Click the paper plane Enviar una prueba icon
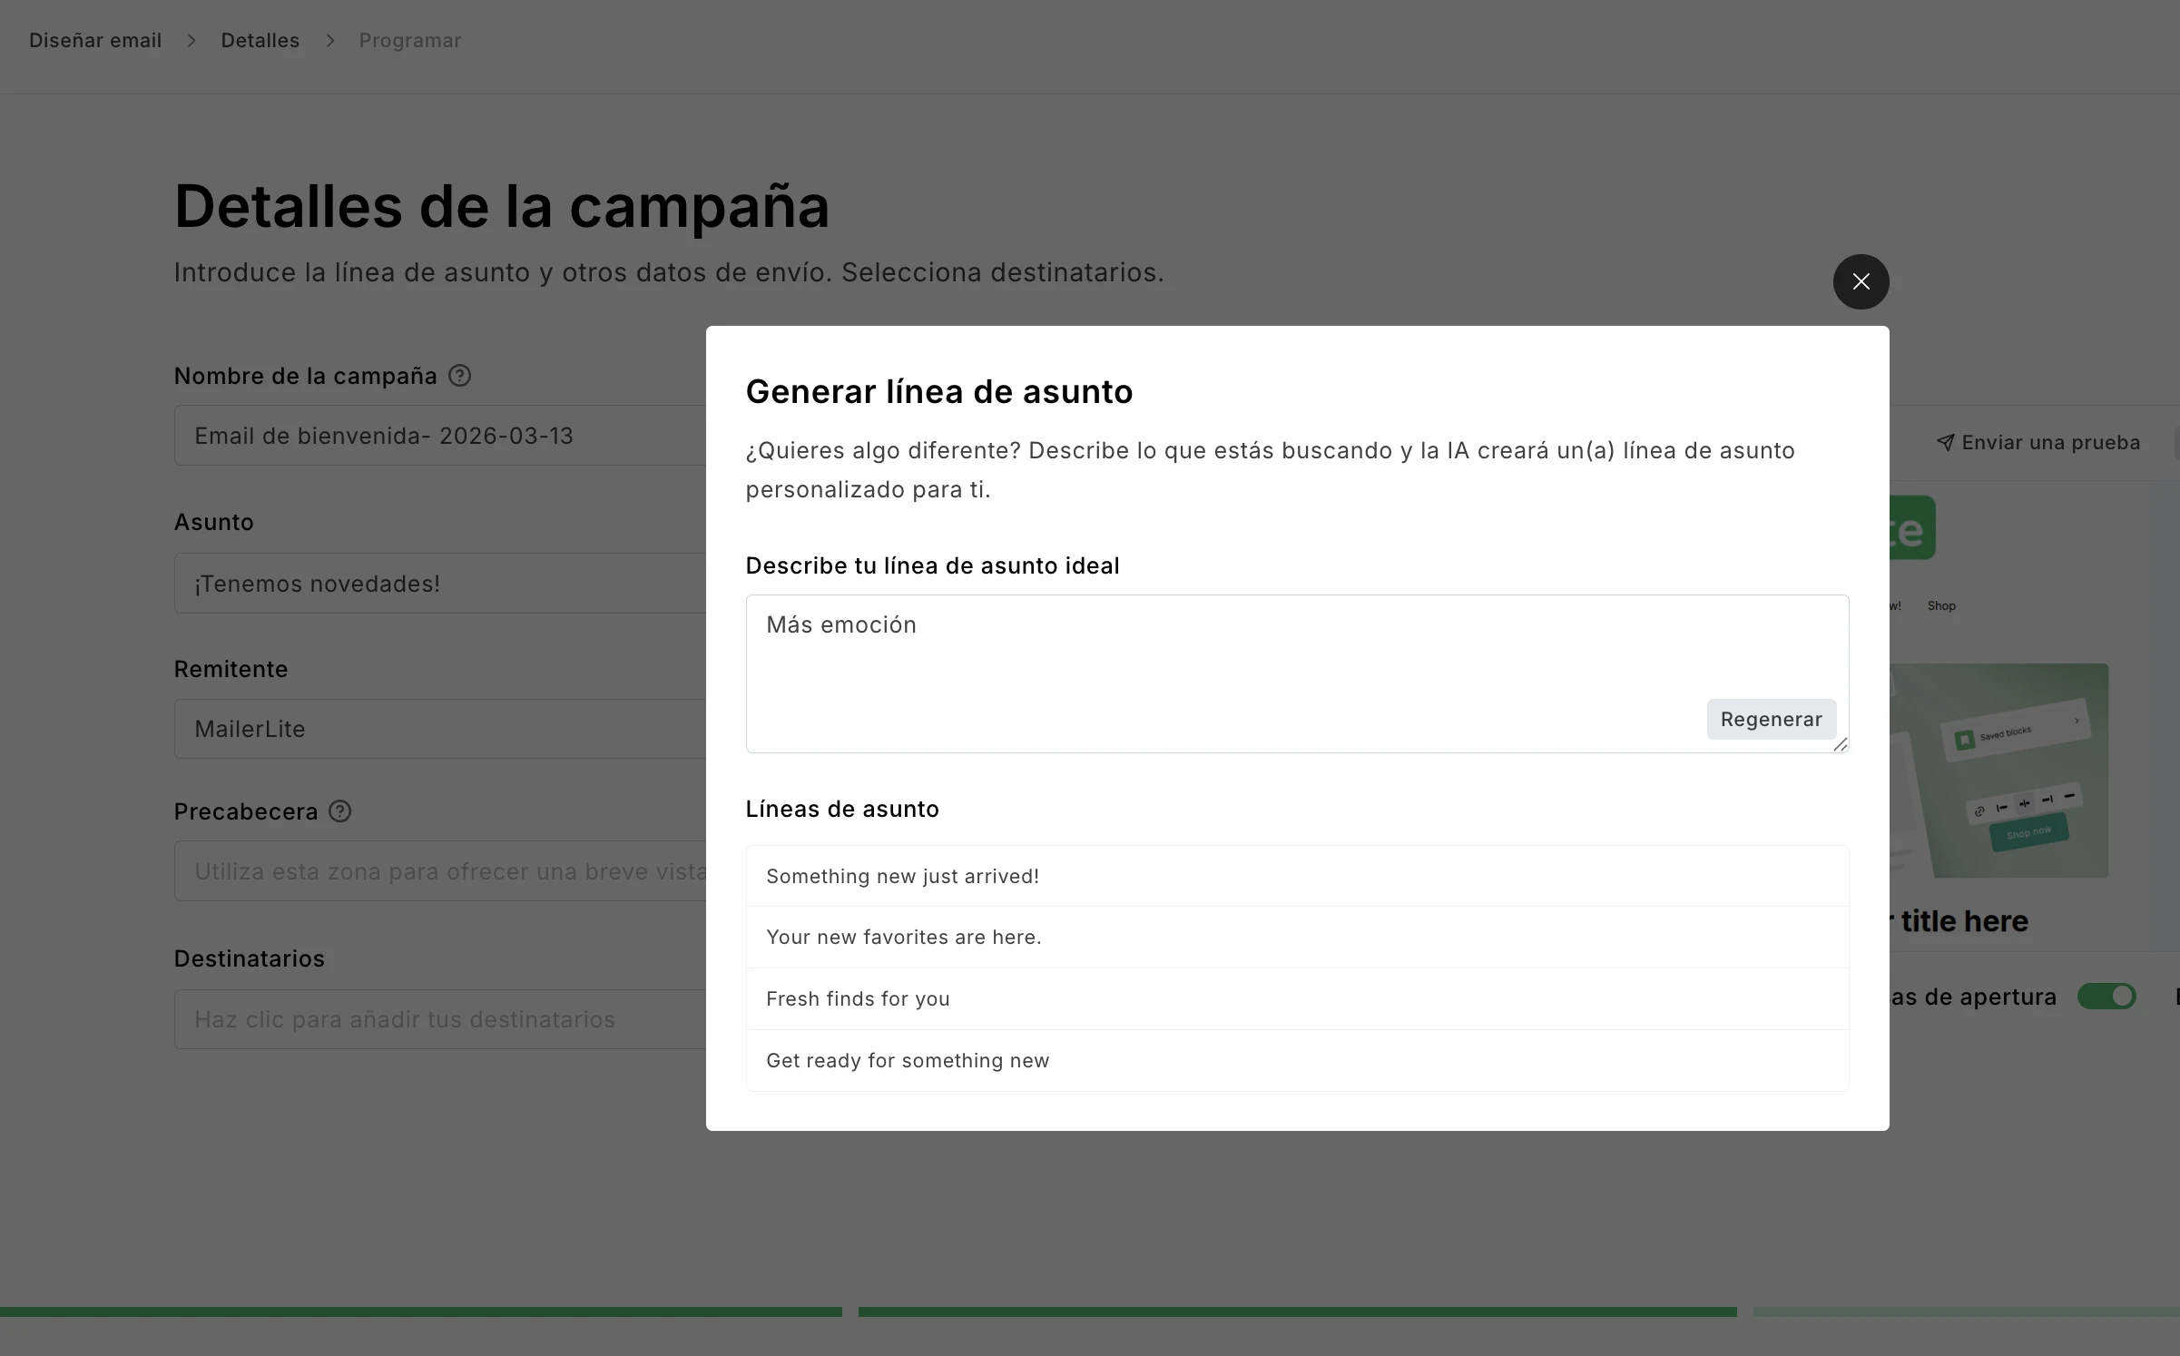 [x=1945, y=443]
